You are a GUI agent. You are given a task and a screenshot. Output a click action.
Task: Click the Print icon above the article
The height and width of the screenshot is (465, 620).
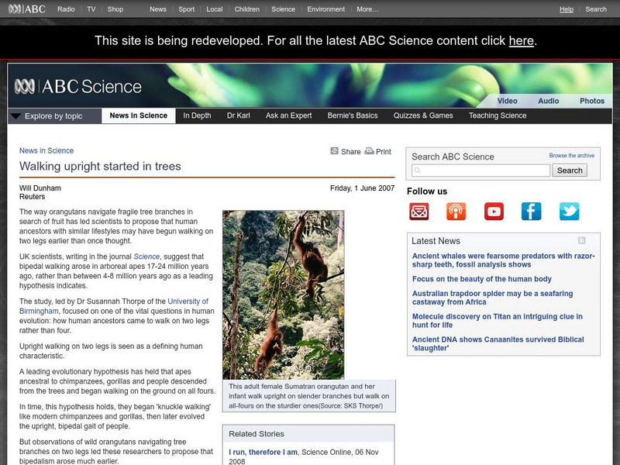pos(369,151)
